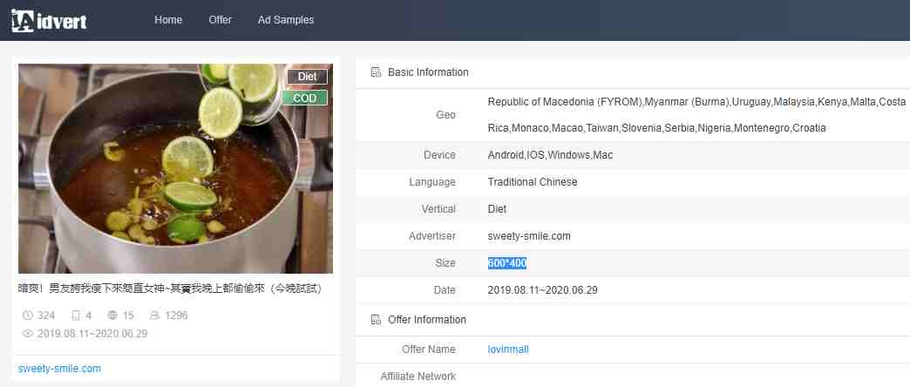This screenshot has height=387, width=910.
Task: Click the eye icon beside the date range
Action: pos(28,333)
